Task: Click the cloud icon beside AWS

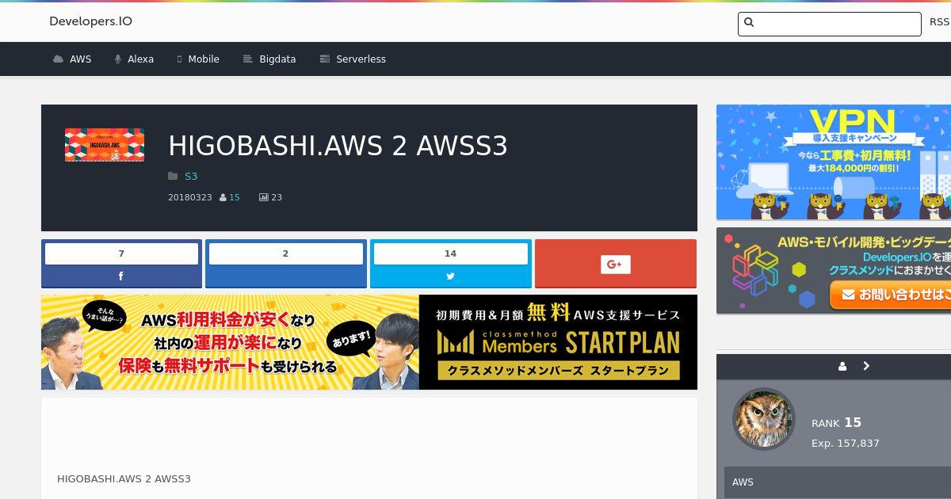Action: (x=58, y=59)
